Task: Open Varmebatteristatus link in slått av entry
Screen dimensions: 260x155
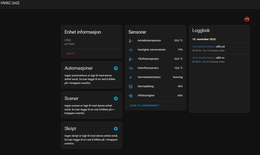Action: coord(204,58)
